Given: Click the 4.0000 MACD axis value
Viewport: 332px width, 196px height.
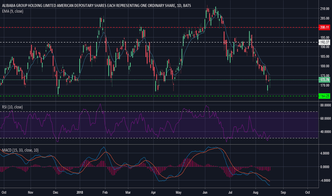Looking at the screenshot, I should tap(325, 153).
